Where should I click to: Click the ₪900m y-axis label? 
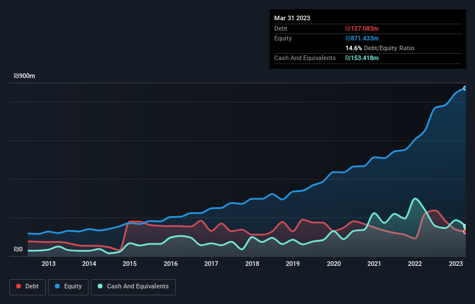25,76
